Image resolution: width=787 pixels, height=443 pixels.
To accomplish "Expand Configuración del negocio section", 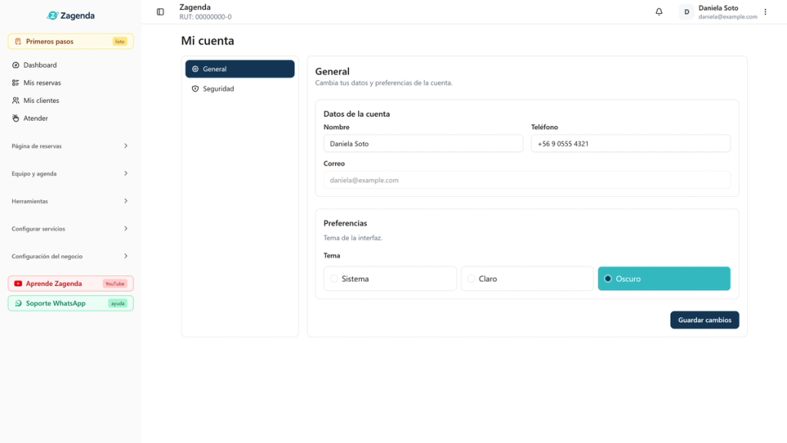I will pyautogui.click(x=70, y=257).
